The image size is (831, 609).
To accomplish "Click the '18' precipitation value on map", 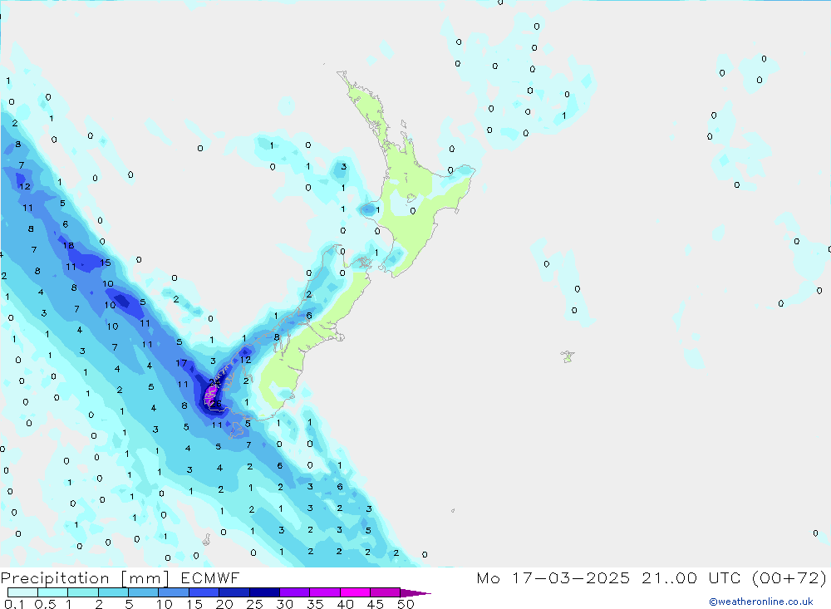I will [68, 245].
